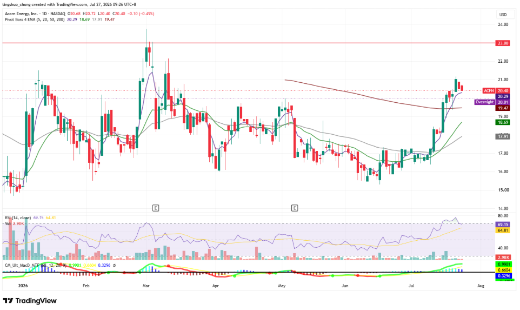Viewport: 520px width, 310px height.
Task: Click the red 2.98K volume axis label
Action: [503, 257]
